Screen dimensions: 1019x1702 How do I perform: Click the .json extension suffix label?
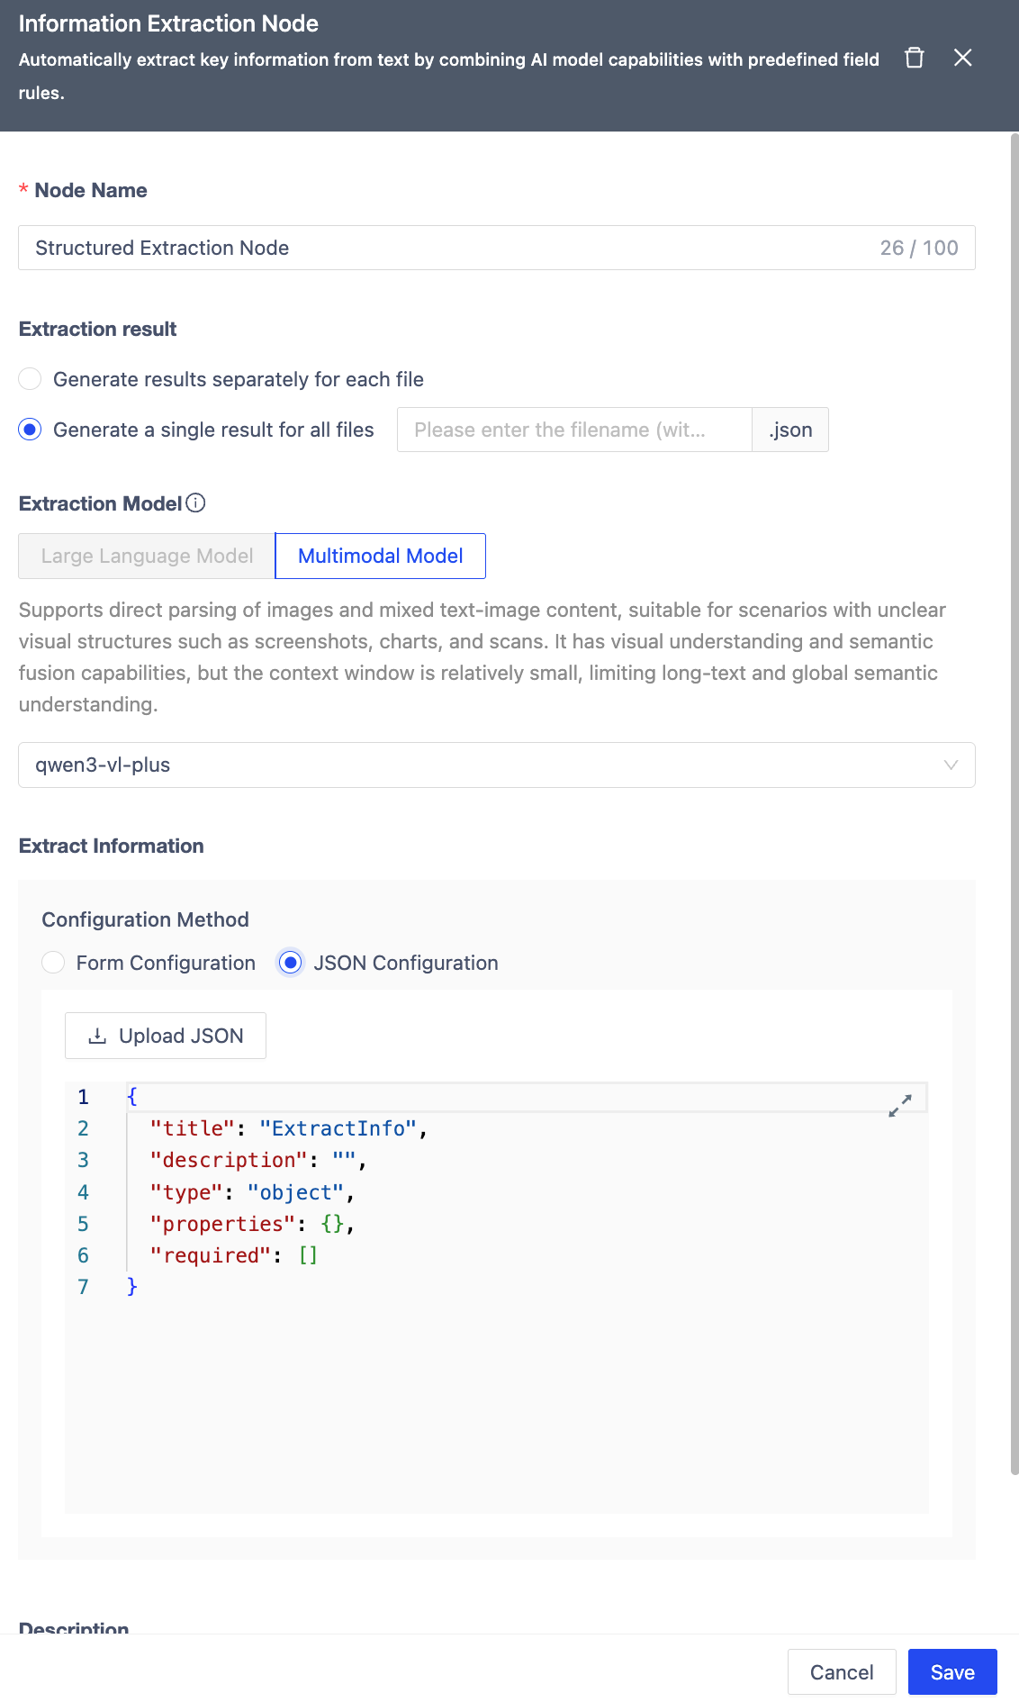pyautogui.click(x=790, y=430)
